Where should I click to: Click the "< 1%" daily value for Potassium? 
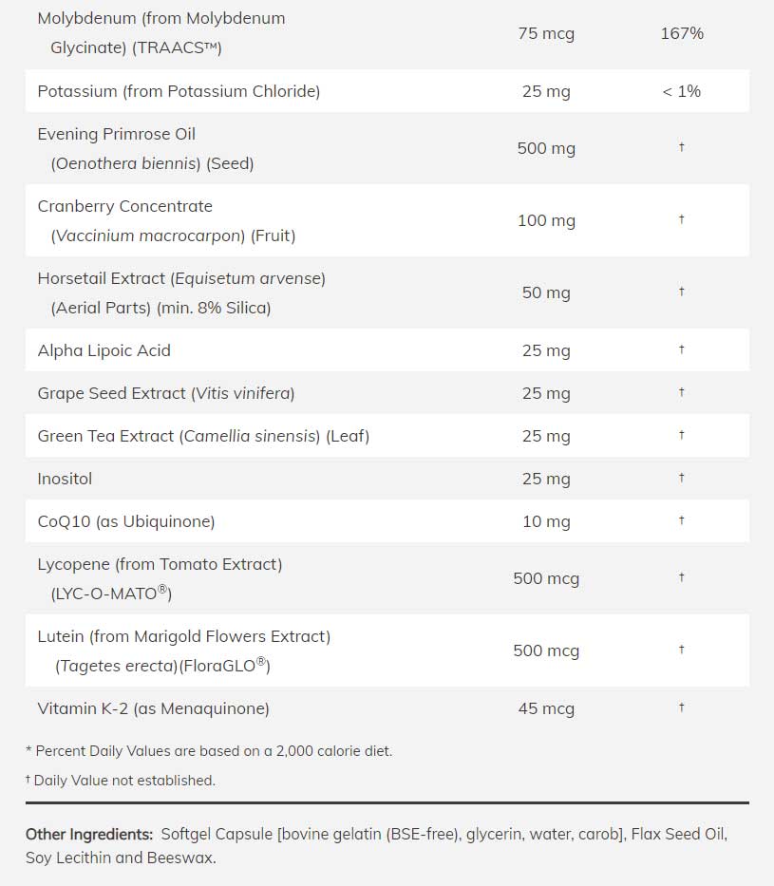(x=681, y=91)
